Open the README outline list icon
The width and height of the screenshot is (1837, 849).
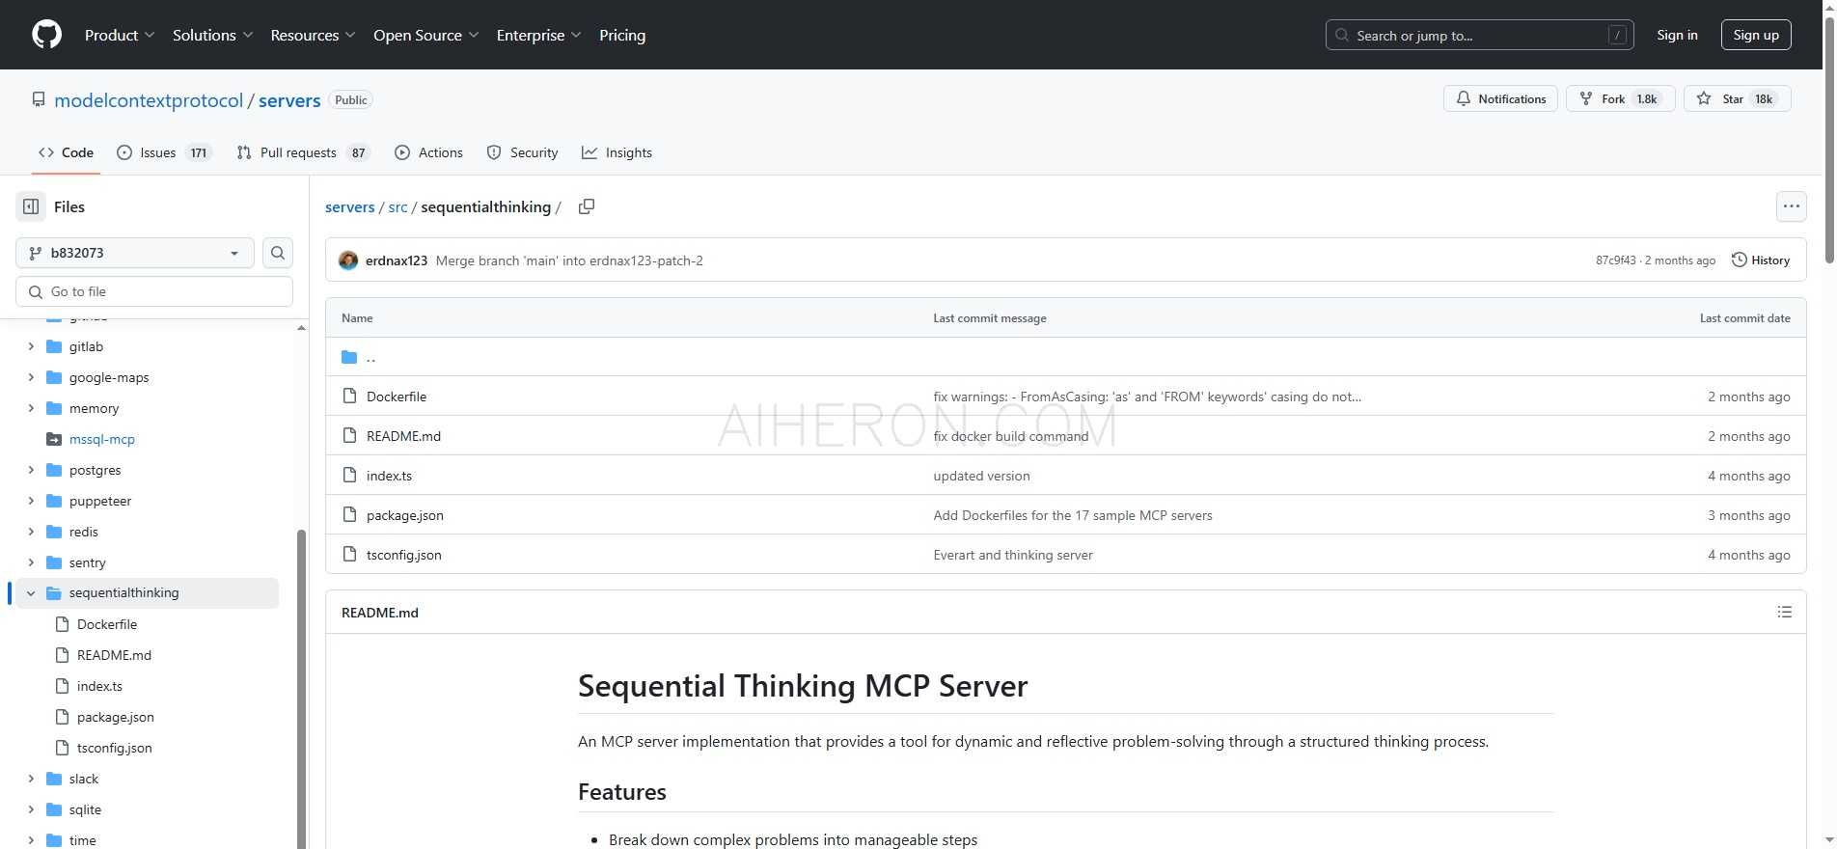[x=1784, y=613]
